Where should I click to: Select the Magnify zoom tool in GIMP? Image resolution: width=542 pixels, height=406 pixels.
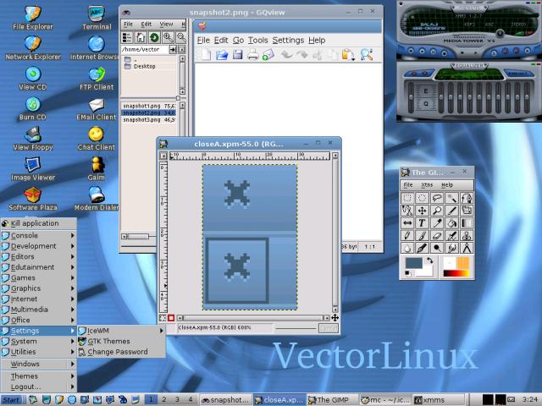tap(437, 211)
